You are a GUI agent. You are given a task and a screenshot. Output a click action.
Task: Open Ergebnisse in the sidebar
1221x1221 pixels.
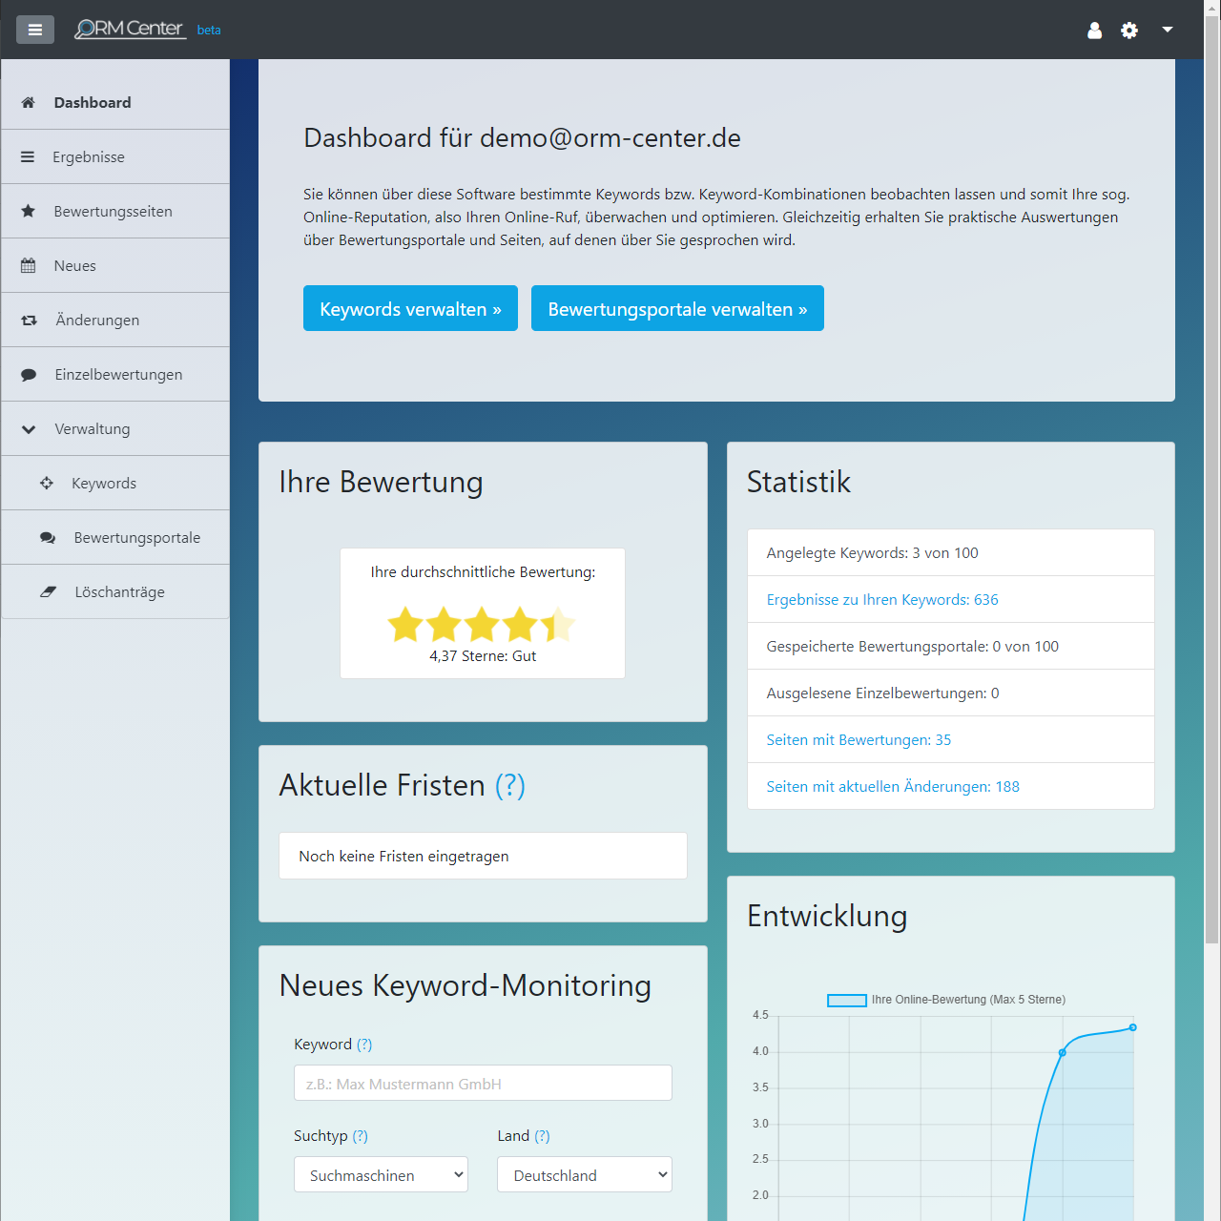(88, 157)
